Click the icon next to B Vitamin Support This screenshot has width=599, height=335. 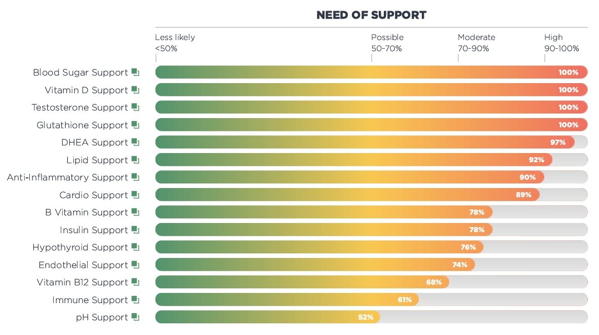click(x=135, y=212)
